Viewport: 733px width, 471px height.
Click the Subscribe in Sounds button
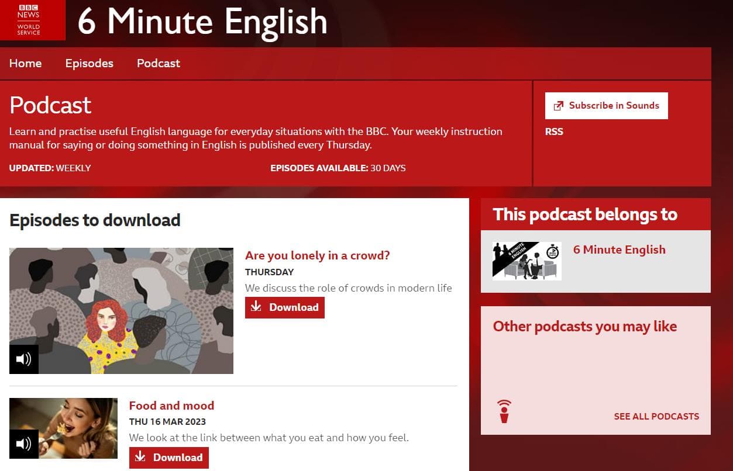(606, 106)
